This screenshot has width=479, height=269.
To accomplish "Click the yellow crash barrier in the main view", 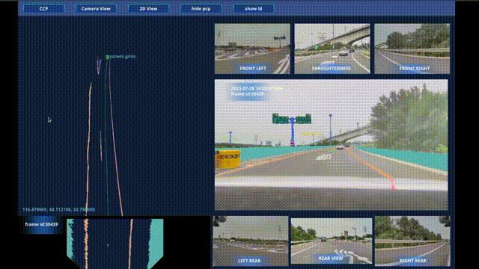I will click(228, 158).
